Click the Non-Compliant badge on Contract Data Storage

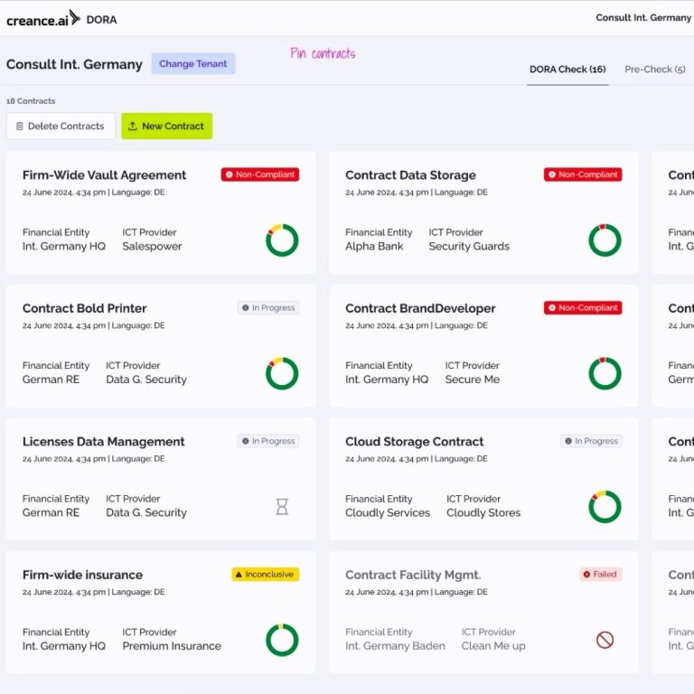pos(583,174)
